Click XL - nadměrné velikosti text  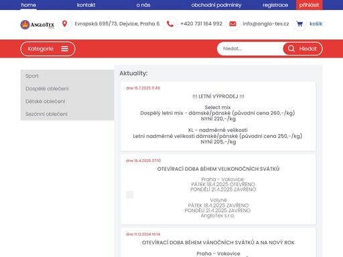click(218, 130)
